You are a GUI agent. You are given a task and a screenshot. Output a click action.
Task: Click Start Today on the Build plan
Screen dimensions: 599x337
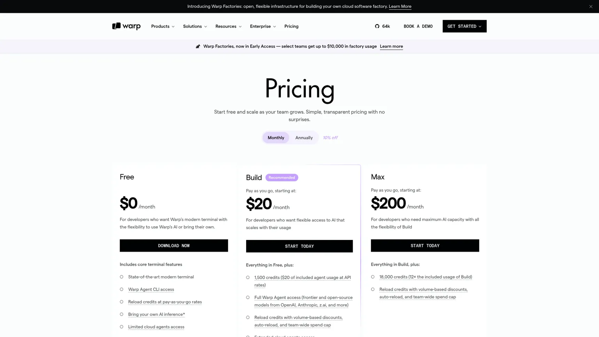pyautogui.click(x=299, y=246)
